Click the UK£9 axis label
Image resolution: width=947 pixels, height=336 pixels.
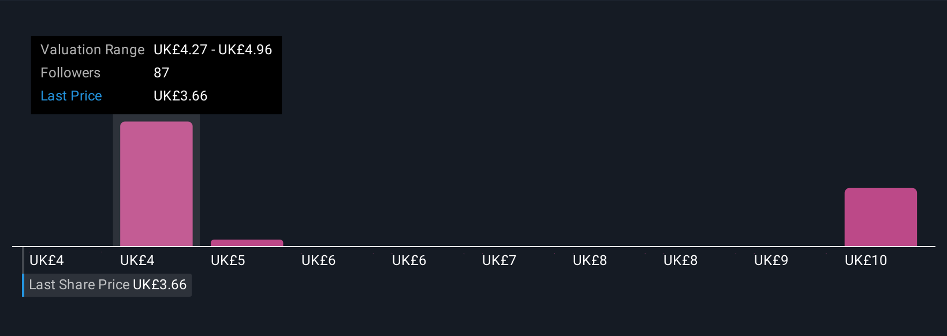[x=771, y=260]
